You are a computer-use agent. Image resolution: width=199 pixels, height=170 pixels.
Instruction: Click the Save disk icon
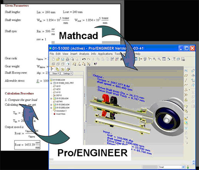63,59
